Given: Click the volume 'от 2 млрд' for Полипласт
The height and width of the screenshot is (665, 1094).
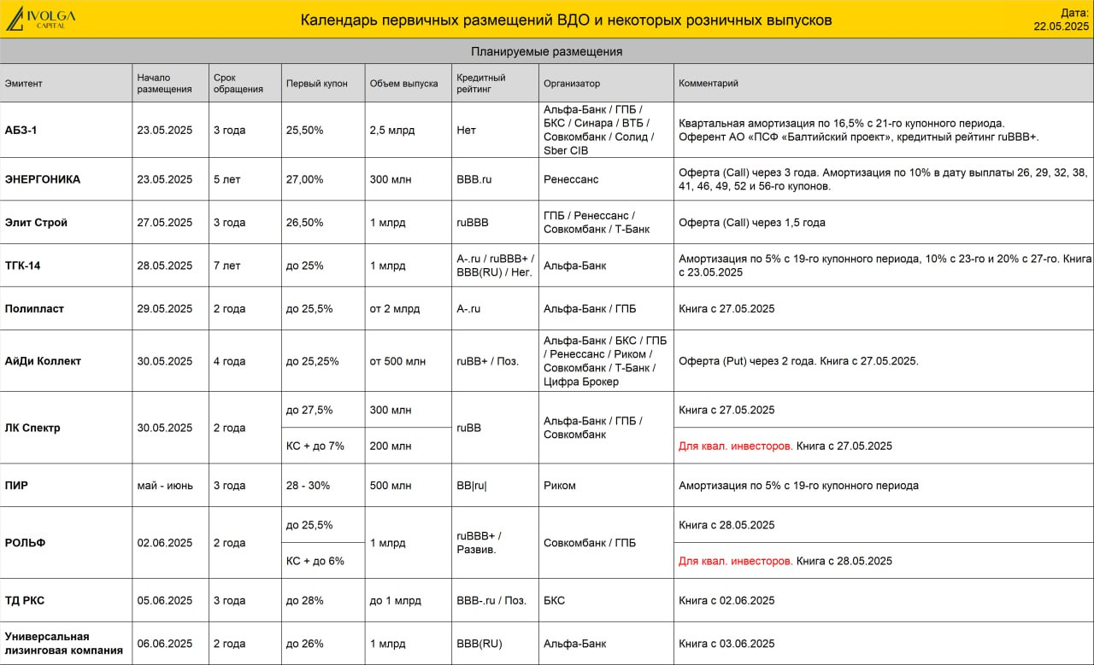Looking at the screenshot, I should 396,309.
